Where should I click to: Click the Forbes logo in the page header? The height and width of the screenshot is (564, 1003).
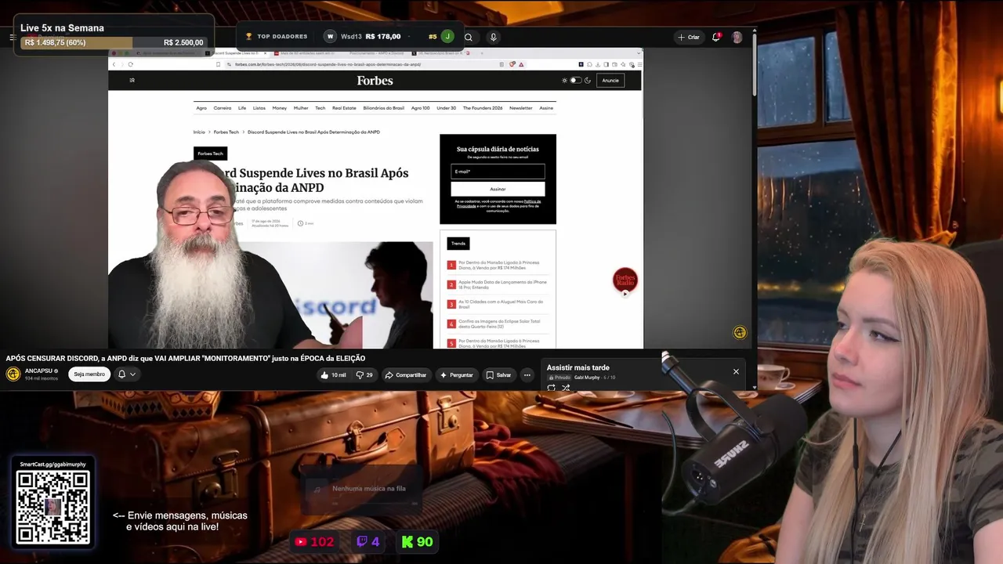point(375,81)
